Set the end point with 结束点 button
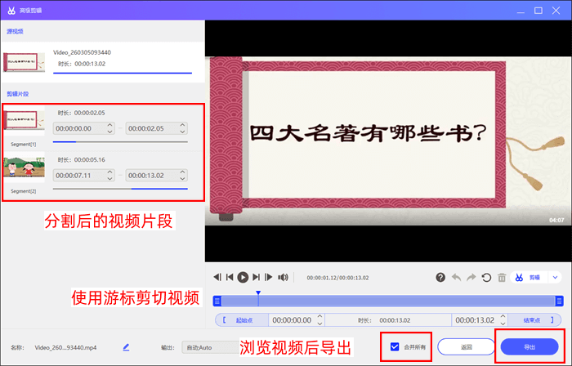This screenshot has width=572, height=366. 534,320
